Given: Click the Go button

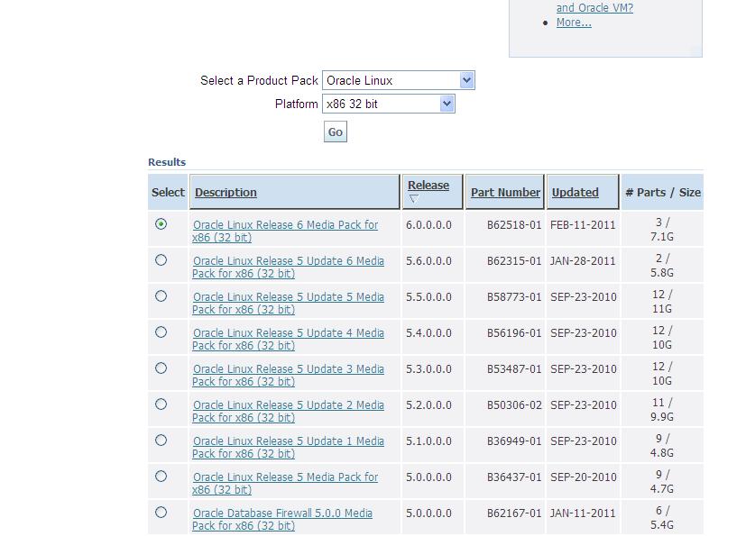Looking at the screenshot, I should pyautogui.click(x=336, y=132).
